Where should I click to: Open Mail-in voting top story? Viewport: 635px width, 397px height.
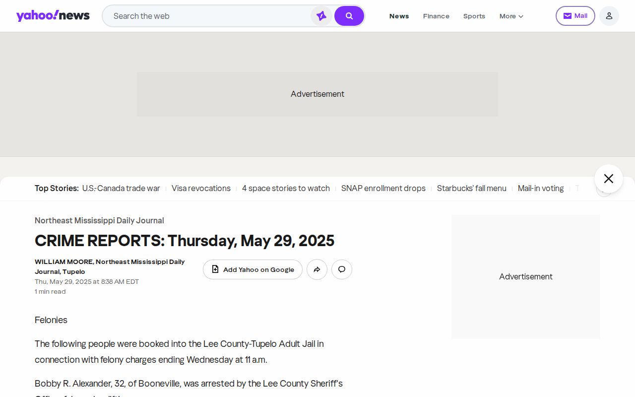(541, 188)
